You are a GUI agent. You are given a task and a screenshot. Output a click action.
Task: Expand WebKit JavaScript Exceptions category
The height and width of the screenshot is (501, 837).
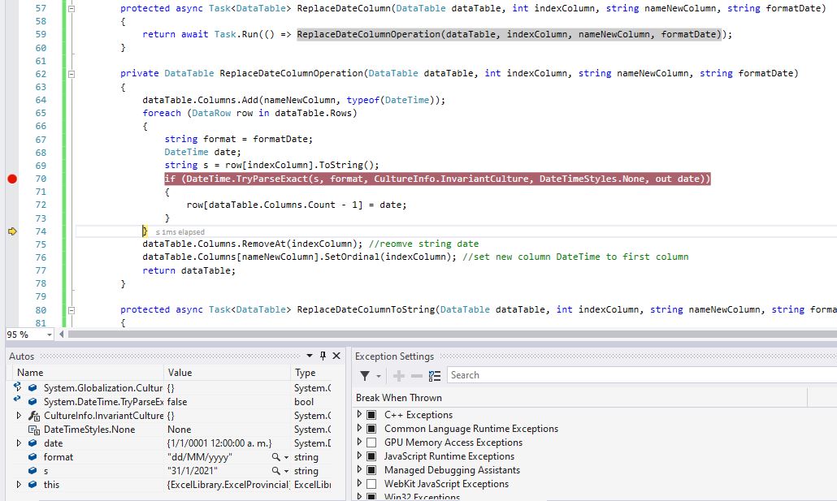[359, 483]
